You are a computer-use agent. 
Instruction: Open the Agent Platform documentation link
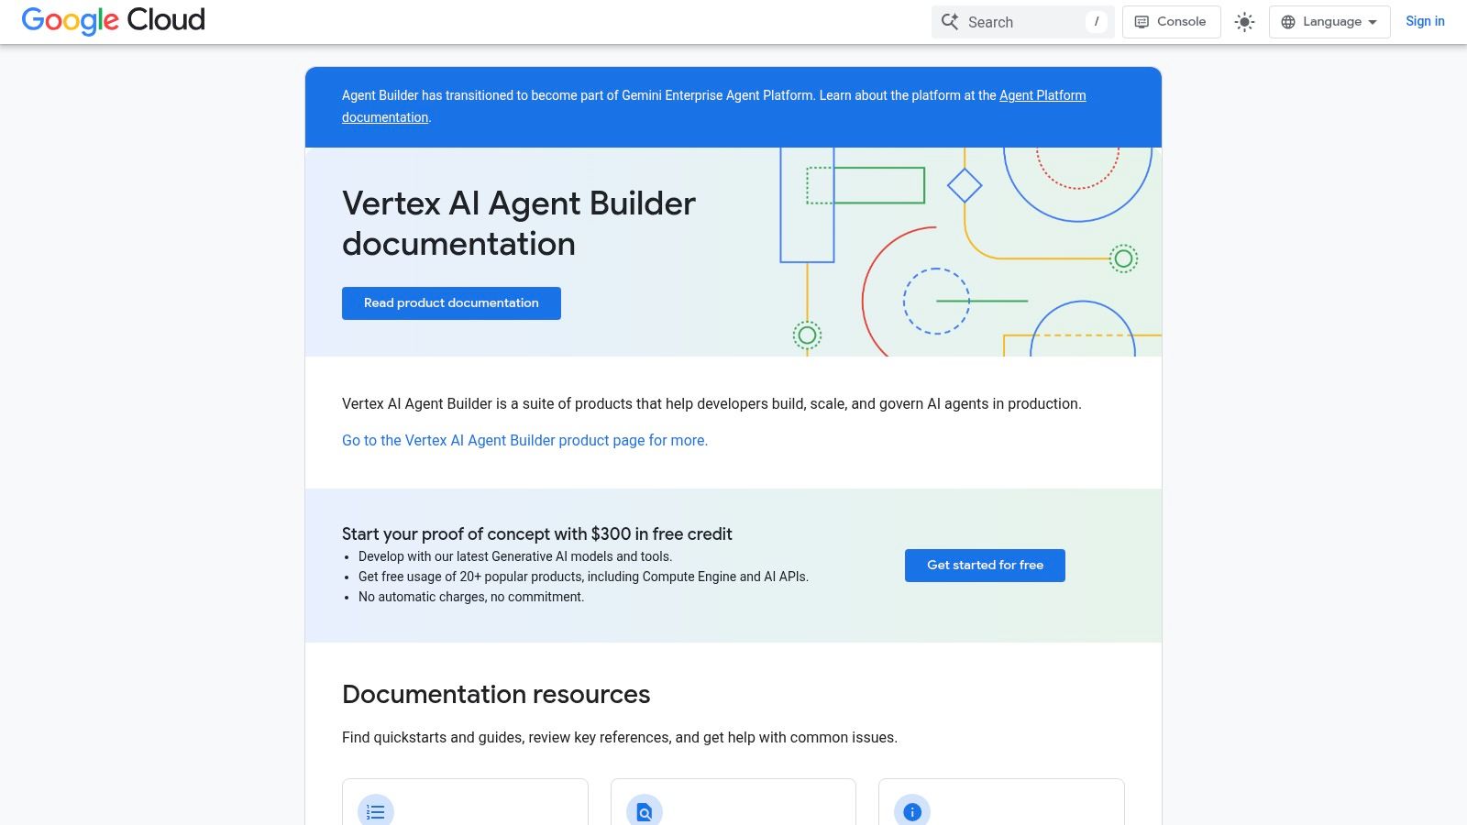[x=1042, y=95]
